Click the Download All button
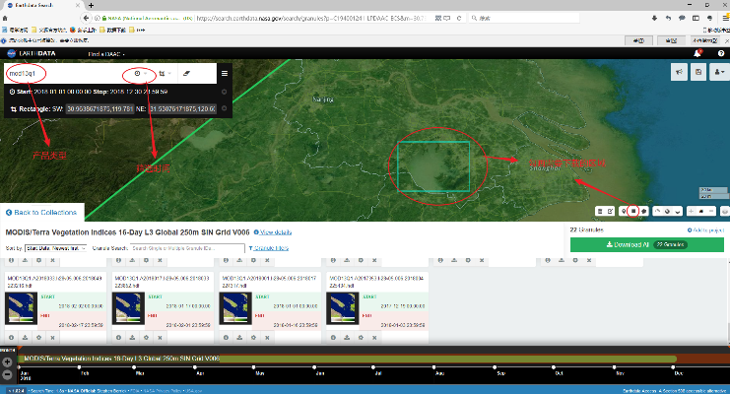Image resolution: width=730 pixels, height=394 pixels. pos(644,244)
